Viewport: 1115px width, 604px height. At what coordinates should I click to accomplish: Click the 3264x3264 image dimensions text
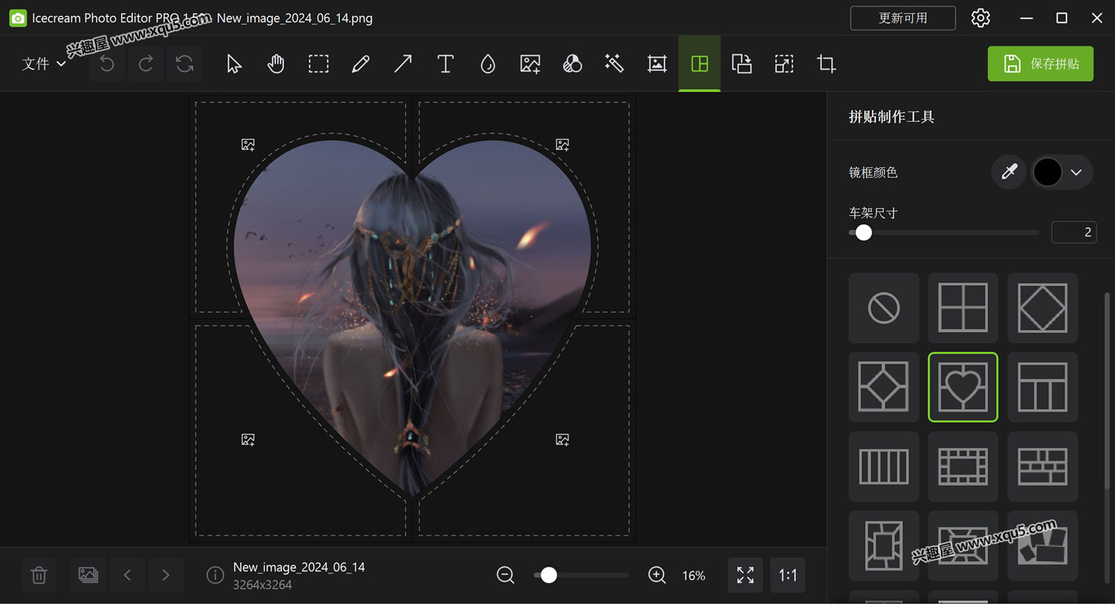pos(262,585)
